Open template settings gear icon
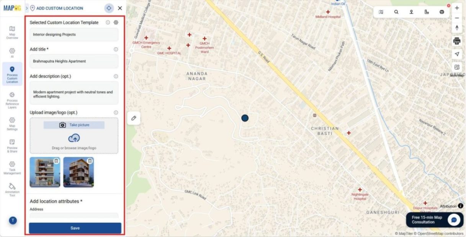The height and width of the screenshot is (237, 466). (116, 23)
